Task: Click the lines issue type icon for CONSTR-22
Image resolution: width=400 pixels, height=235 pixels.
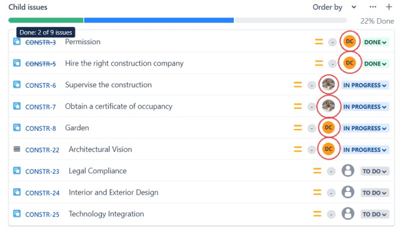Action: point(17,149)
